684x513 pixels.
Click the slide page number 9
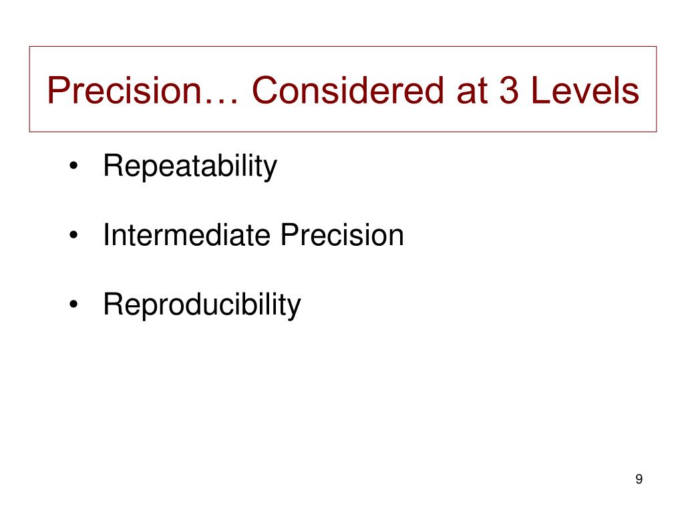click(x=639, y=479)
